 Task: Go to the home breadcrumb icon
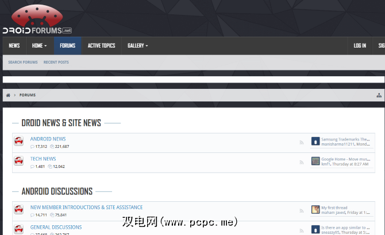8,95
